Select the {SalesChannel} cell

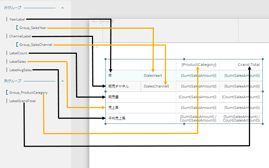pos(158,86)
